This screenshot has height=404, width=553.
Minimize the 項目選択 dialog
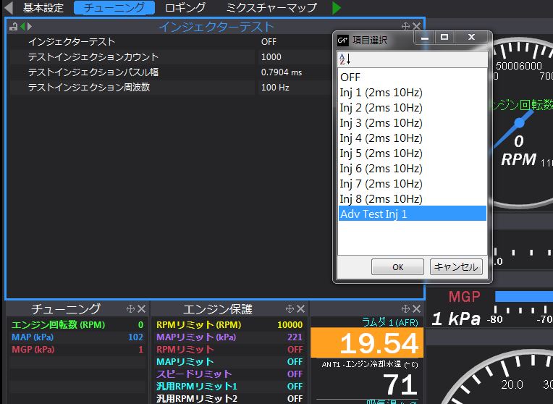click(425, 38)
